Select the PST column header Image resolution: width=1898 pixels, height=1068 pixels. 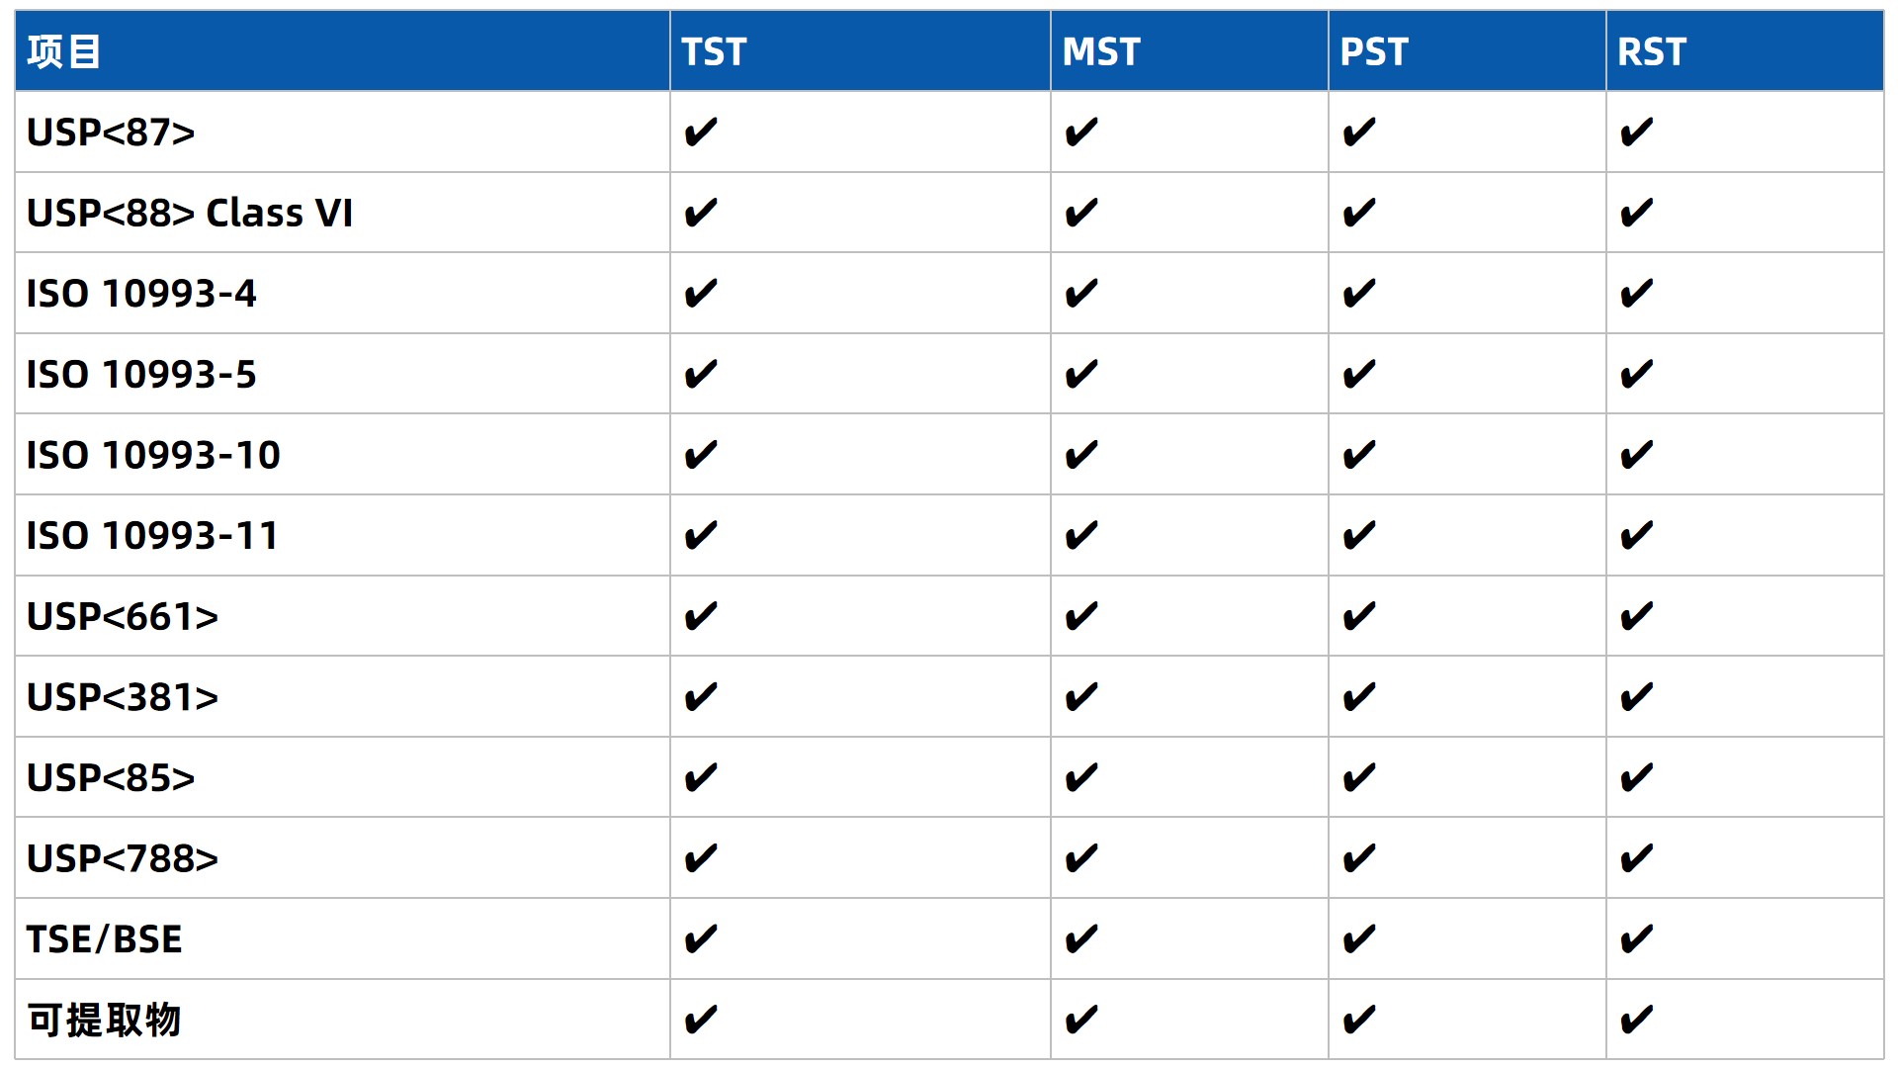(x=1374, y=51)
